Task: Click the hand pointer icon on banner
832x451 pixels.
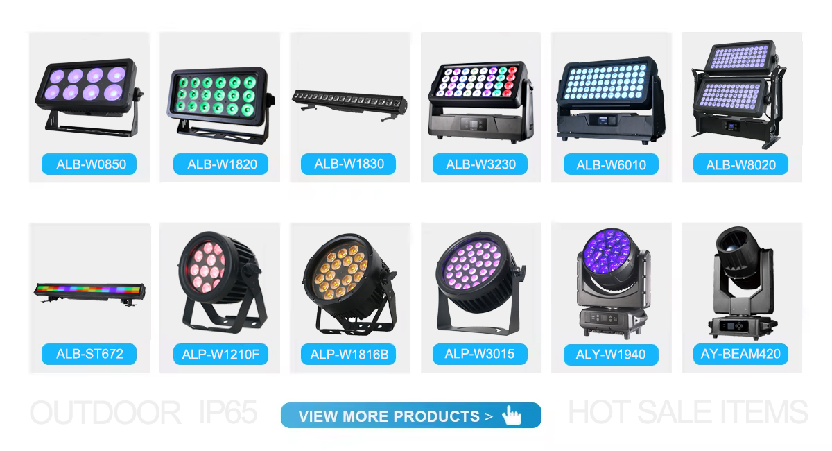Action: click(x=512, y=416)
